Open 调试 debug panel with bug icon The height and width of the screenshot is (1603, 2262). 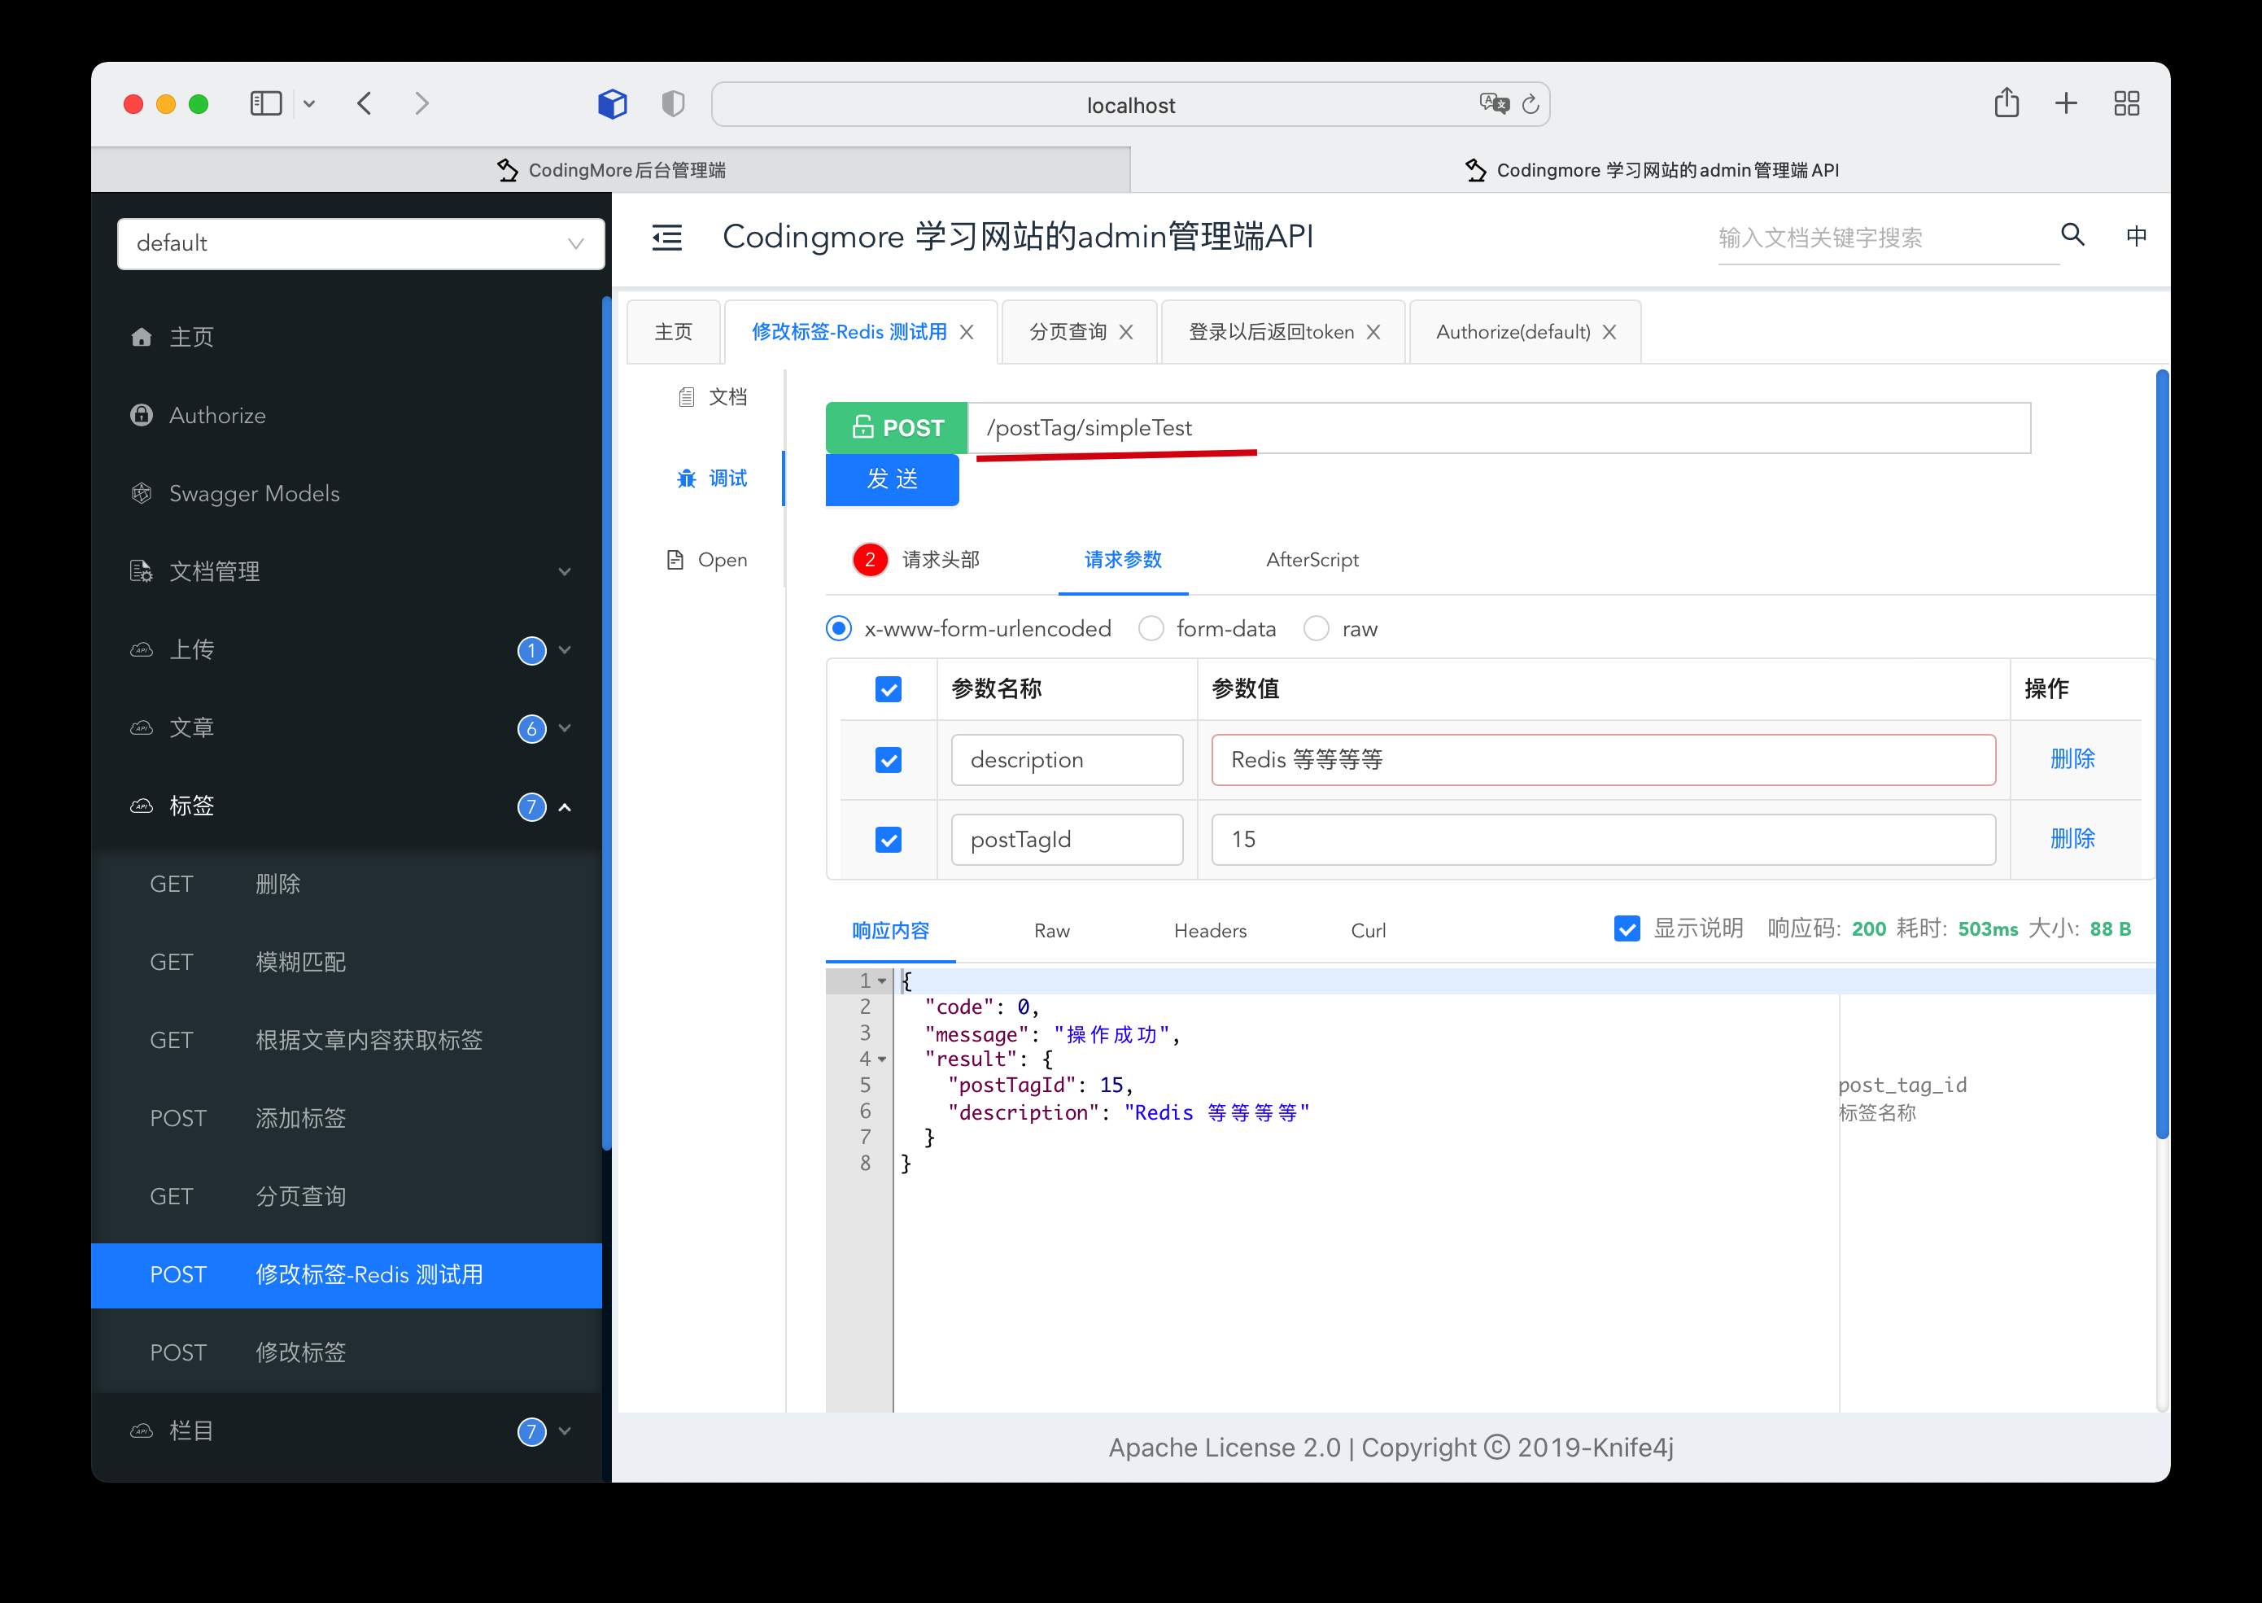(713, 478)
